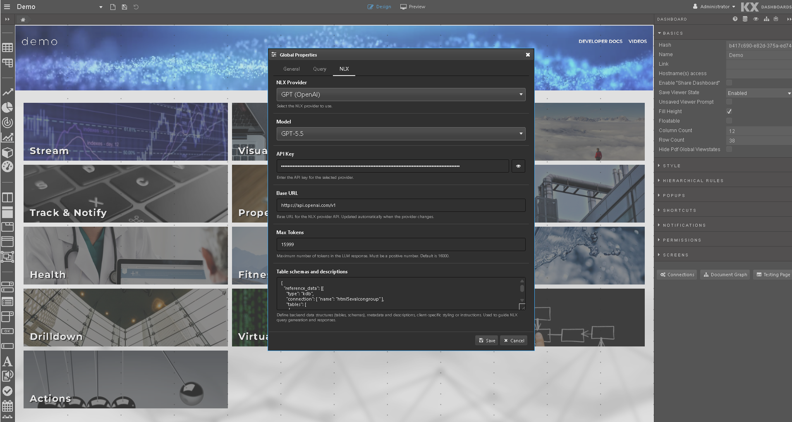This screenshot has height=422, width=792.
Task: Expand the left component palette arrows
Action: [7, 19]
